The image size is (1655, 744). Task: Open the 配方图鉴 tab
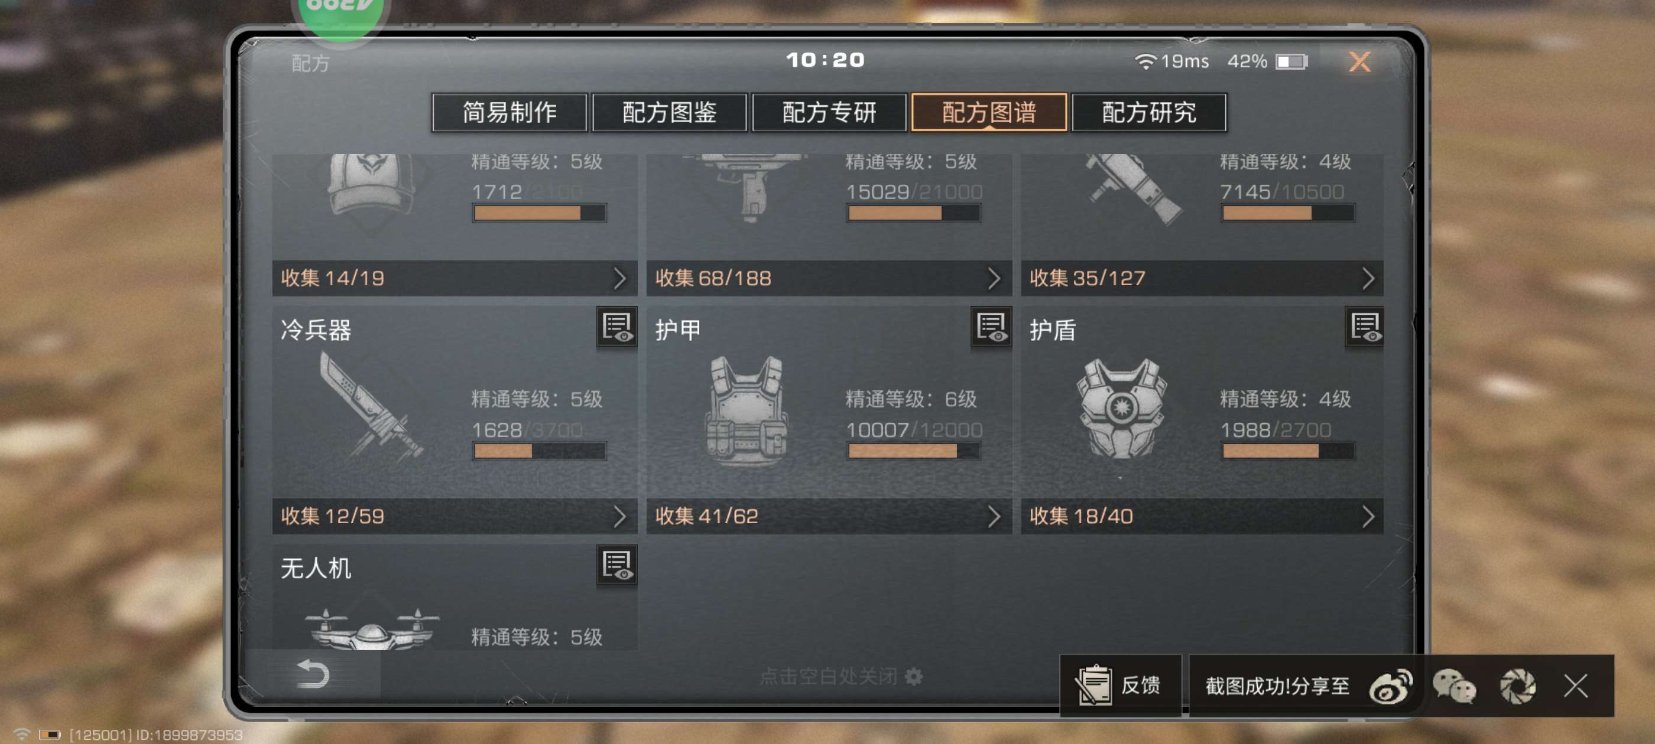[670, 112]
